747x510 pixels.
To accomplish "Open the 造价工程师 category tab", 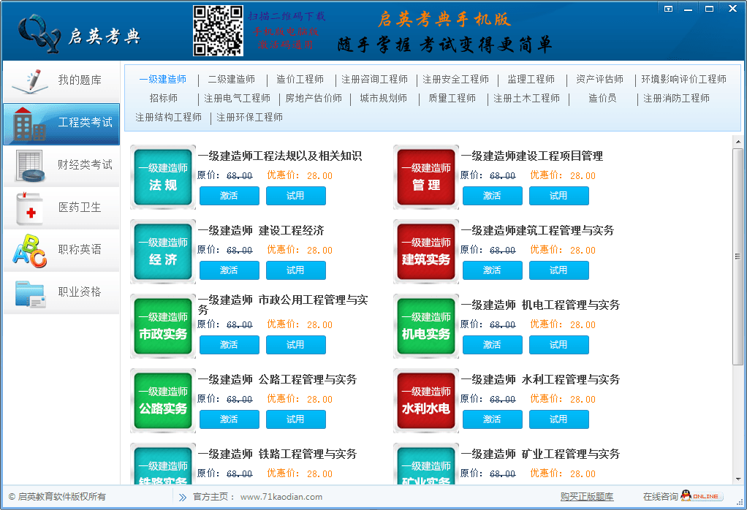I will 300,79.
